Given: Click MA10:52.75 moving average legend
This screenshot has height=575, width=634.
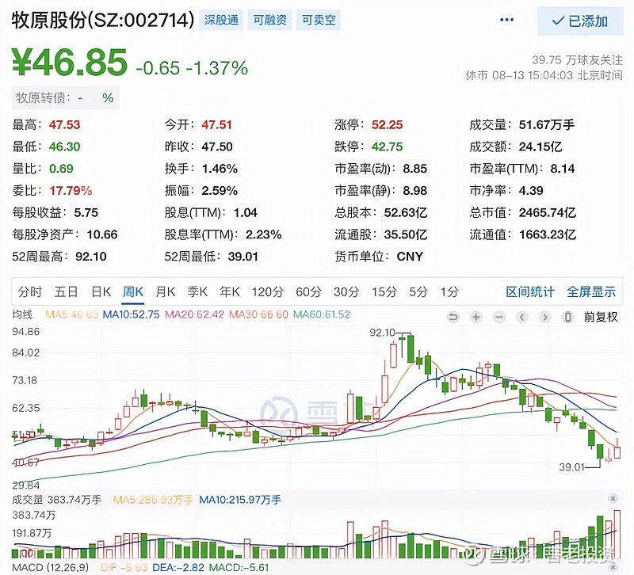Looking at the screenshot, I should 131,314.
